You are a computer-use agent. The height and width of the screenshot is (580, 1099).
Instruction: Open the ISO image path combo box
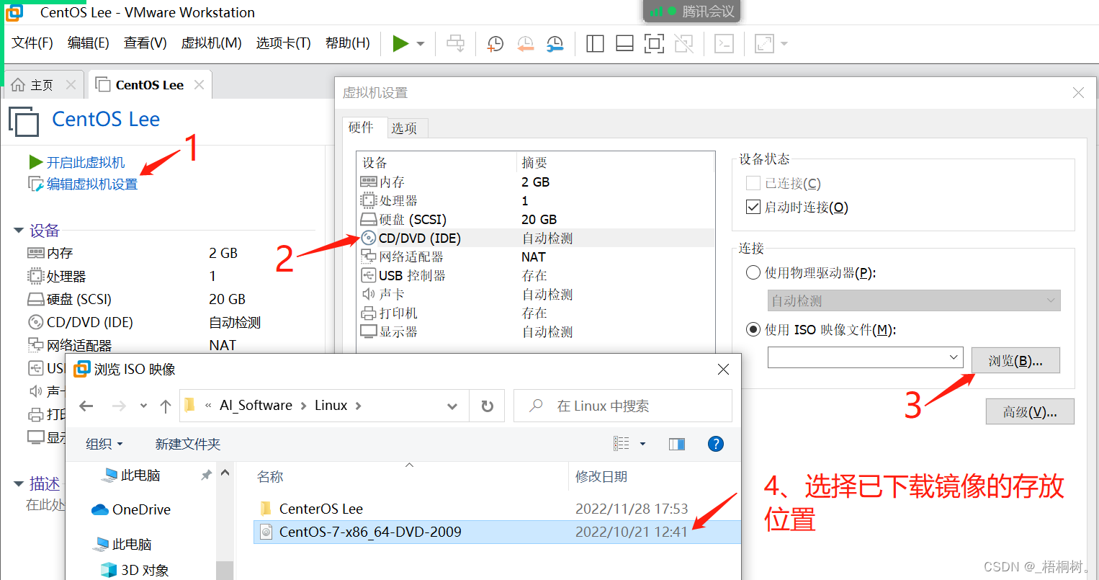coord(865,357)
